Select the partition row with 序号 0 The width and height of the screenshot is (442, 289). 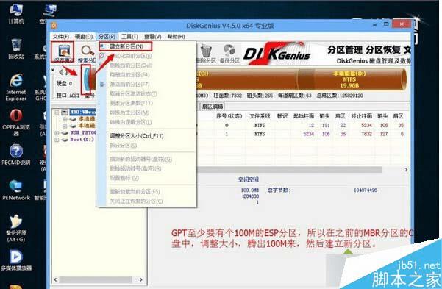(303, 125)
